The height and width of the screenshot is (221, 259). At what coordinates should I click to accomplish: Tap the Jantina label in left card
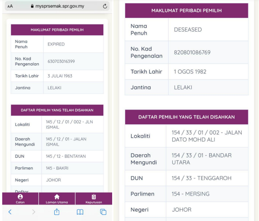tap(23, 88)
